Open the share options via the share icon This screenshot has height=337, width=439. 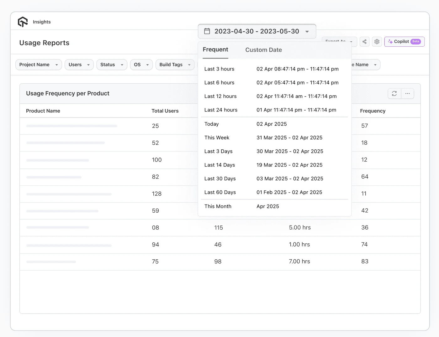364,41
